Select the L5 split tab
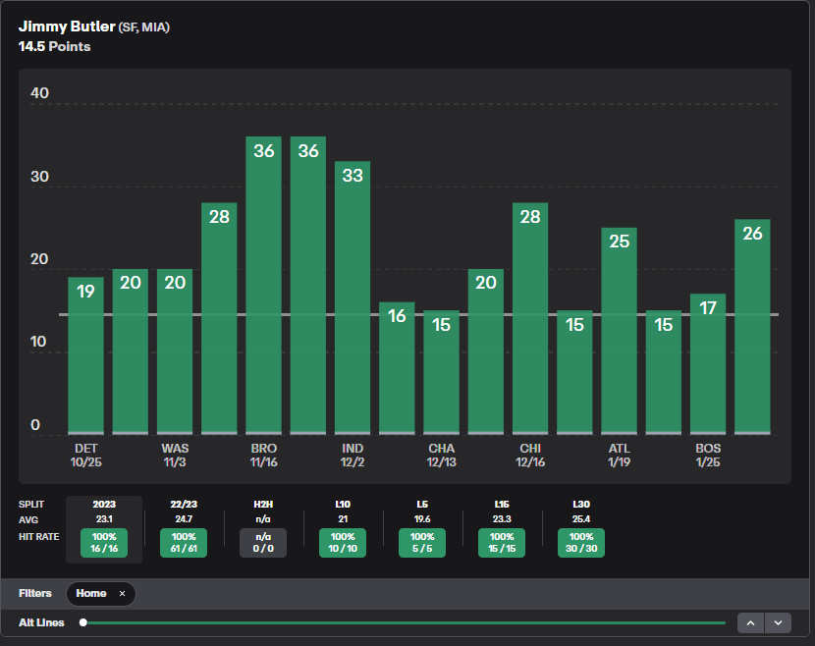The width and height of the screenshot is (815, 646). coord(422,529)
